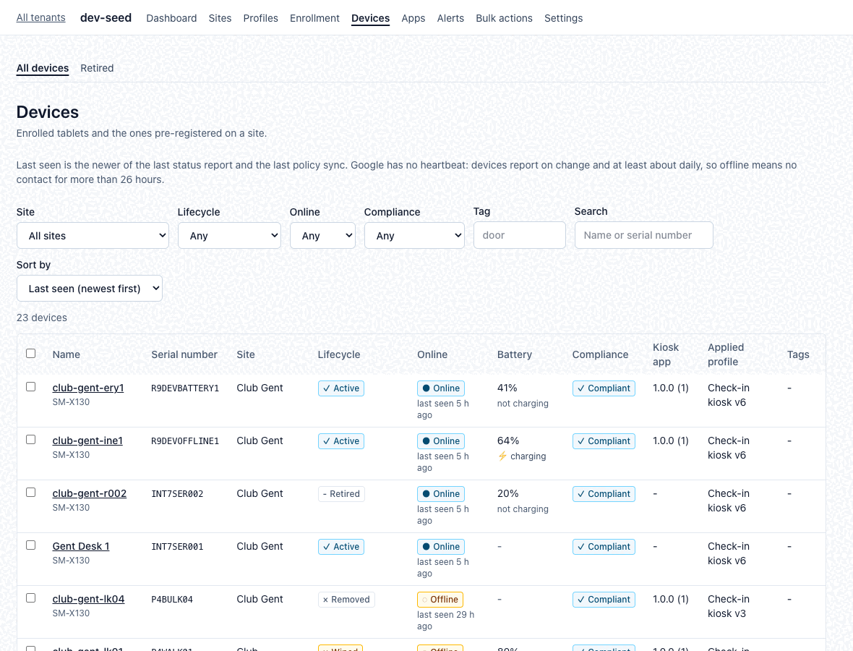Click the Online status badge for club-gent-r002
This screenshot has width=853, height=651.
(441, 494)
